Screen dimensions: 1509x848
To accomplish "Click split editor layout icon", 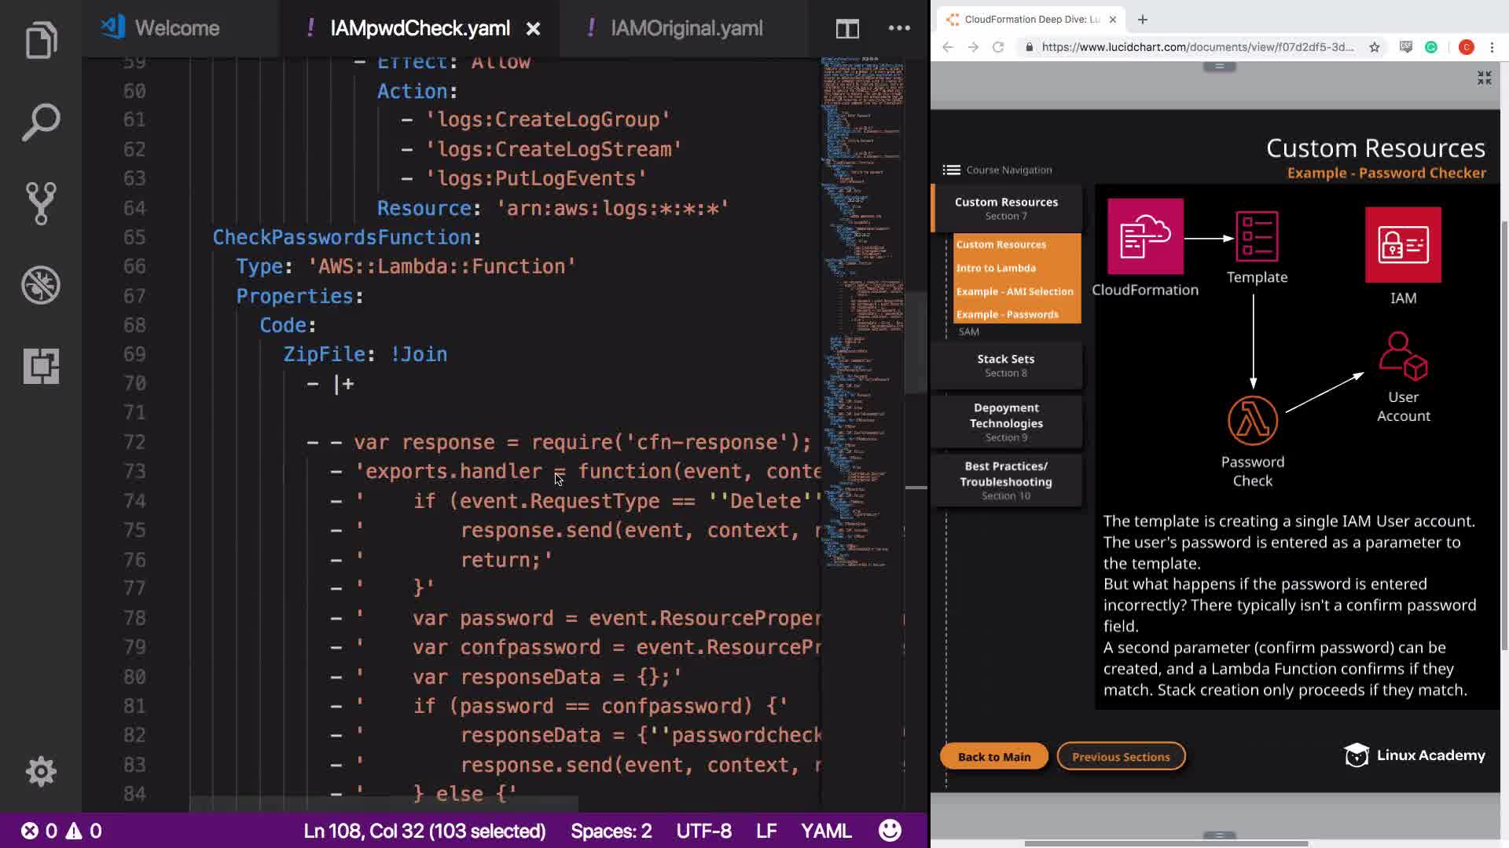I will point(846,29).
